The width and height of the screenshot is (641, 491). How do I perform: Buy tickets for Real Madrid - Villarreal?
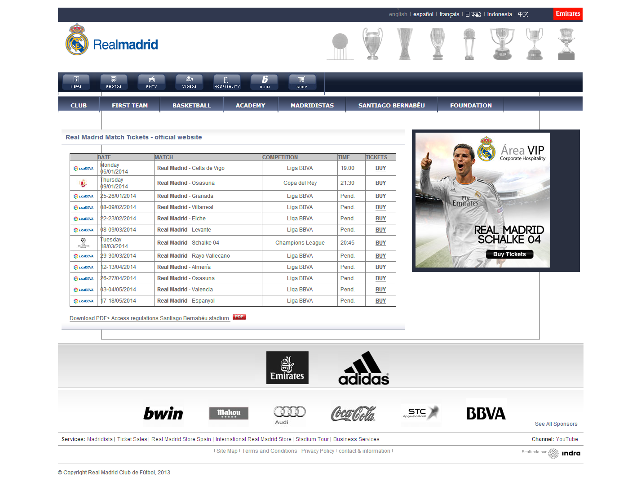(380, 207)
